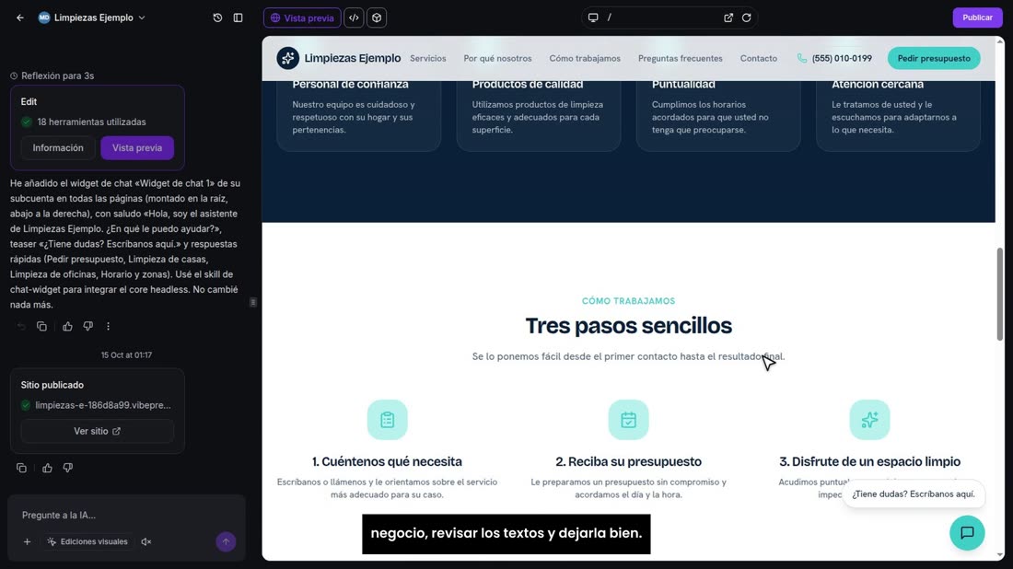
Task: Click the Puntualidad card title
Action: pos(683,84)
